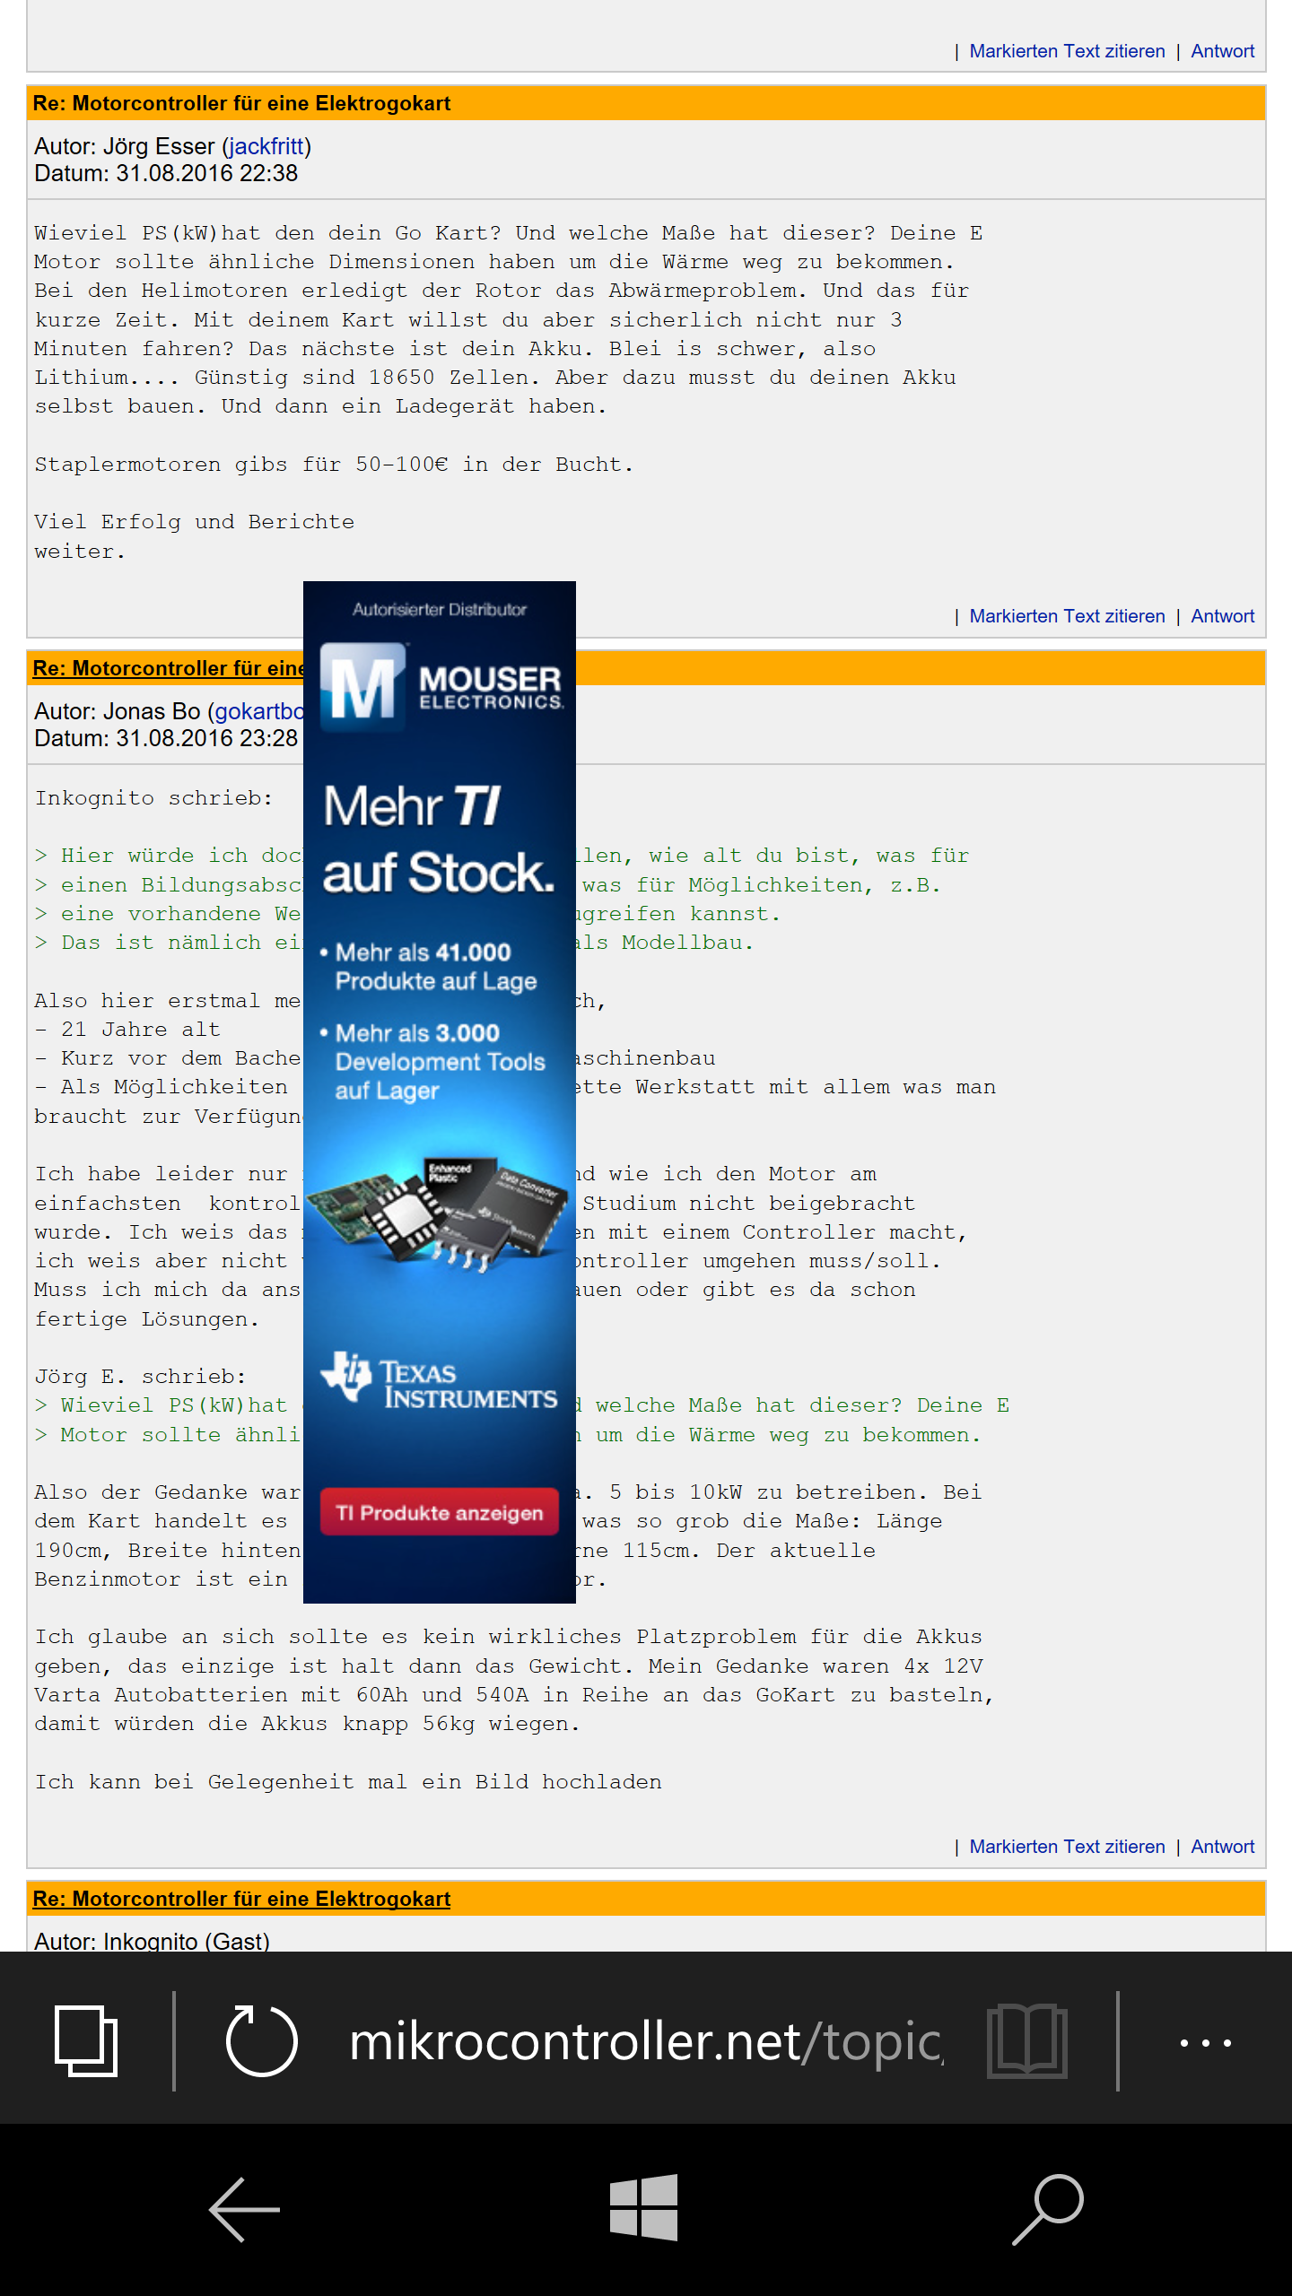Click the text 'Datum: 31.08.2016 23:28'
Image resolution: width=1292 pixels, height=2296 pixels.
coord(166,738)
